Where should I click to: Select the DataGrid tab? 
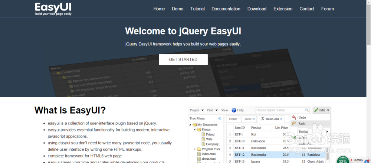click(272, 119)
